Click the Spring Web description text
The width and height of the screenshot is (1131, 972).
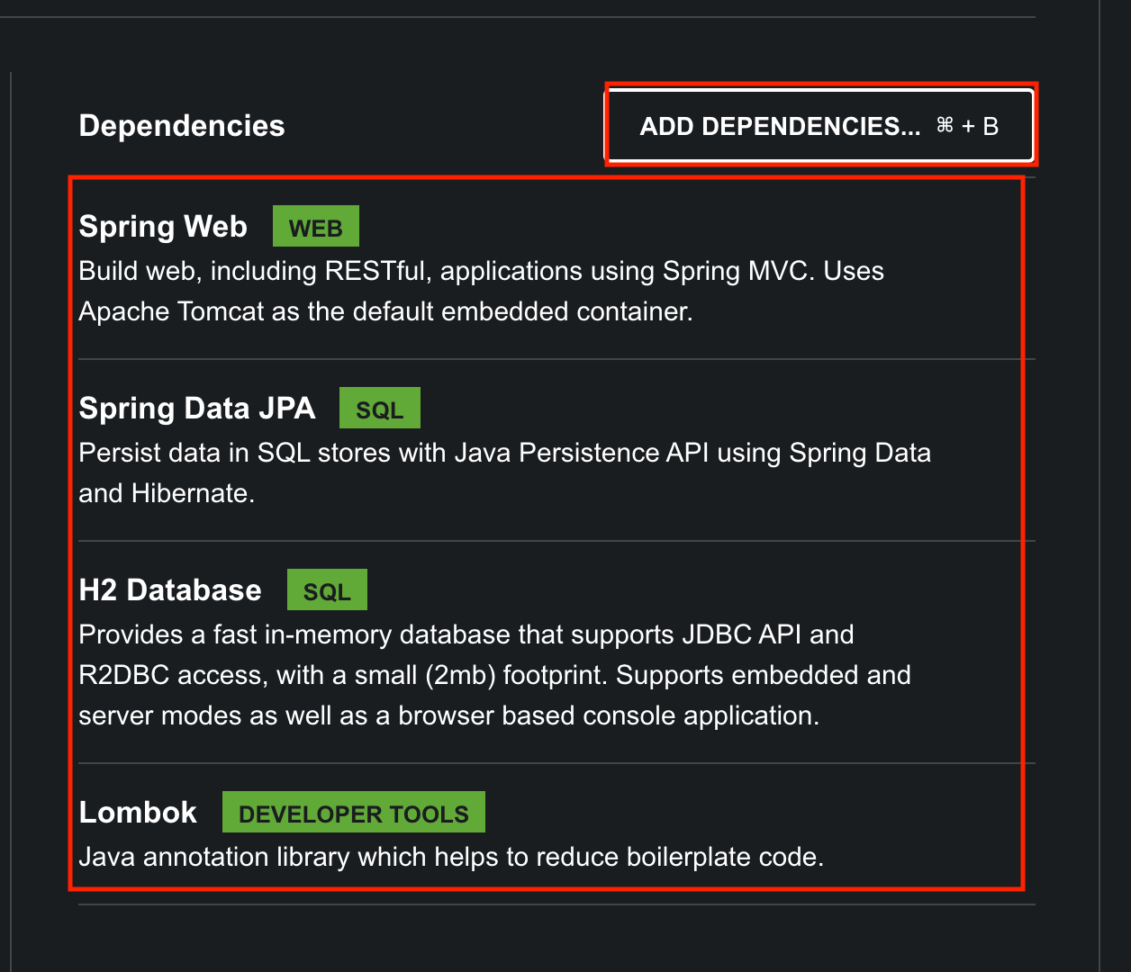(482, 291)
